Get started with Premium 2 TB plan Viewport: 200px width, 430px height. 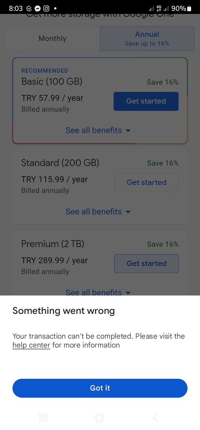coord(147,263)
